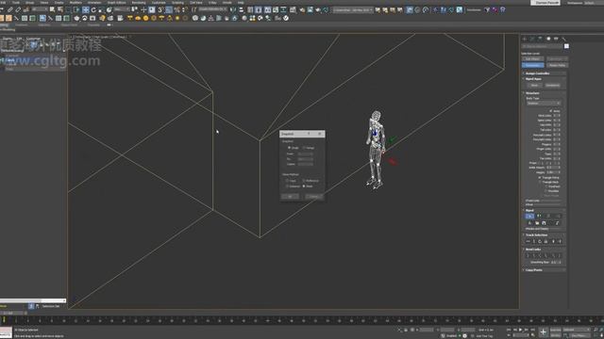
Task: Toggle the 3D Snaps button
Action: coord(160,9)
